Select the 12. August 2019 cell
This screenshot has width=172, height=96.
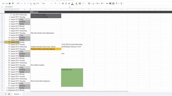pyautogui.click(x=12, y=42)
